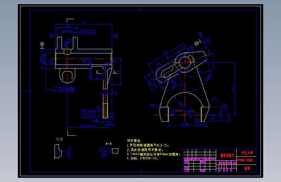Click the 70 overall width dimension
Image resolution: width=281 pixels, height=182 pixels.
pyautogui.click(x=84, y=23)
